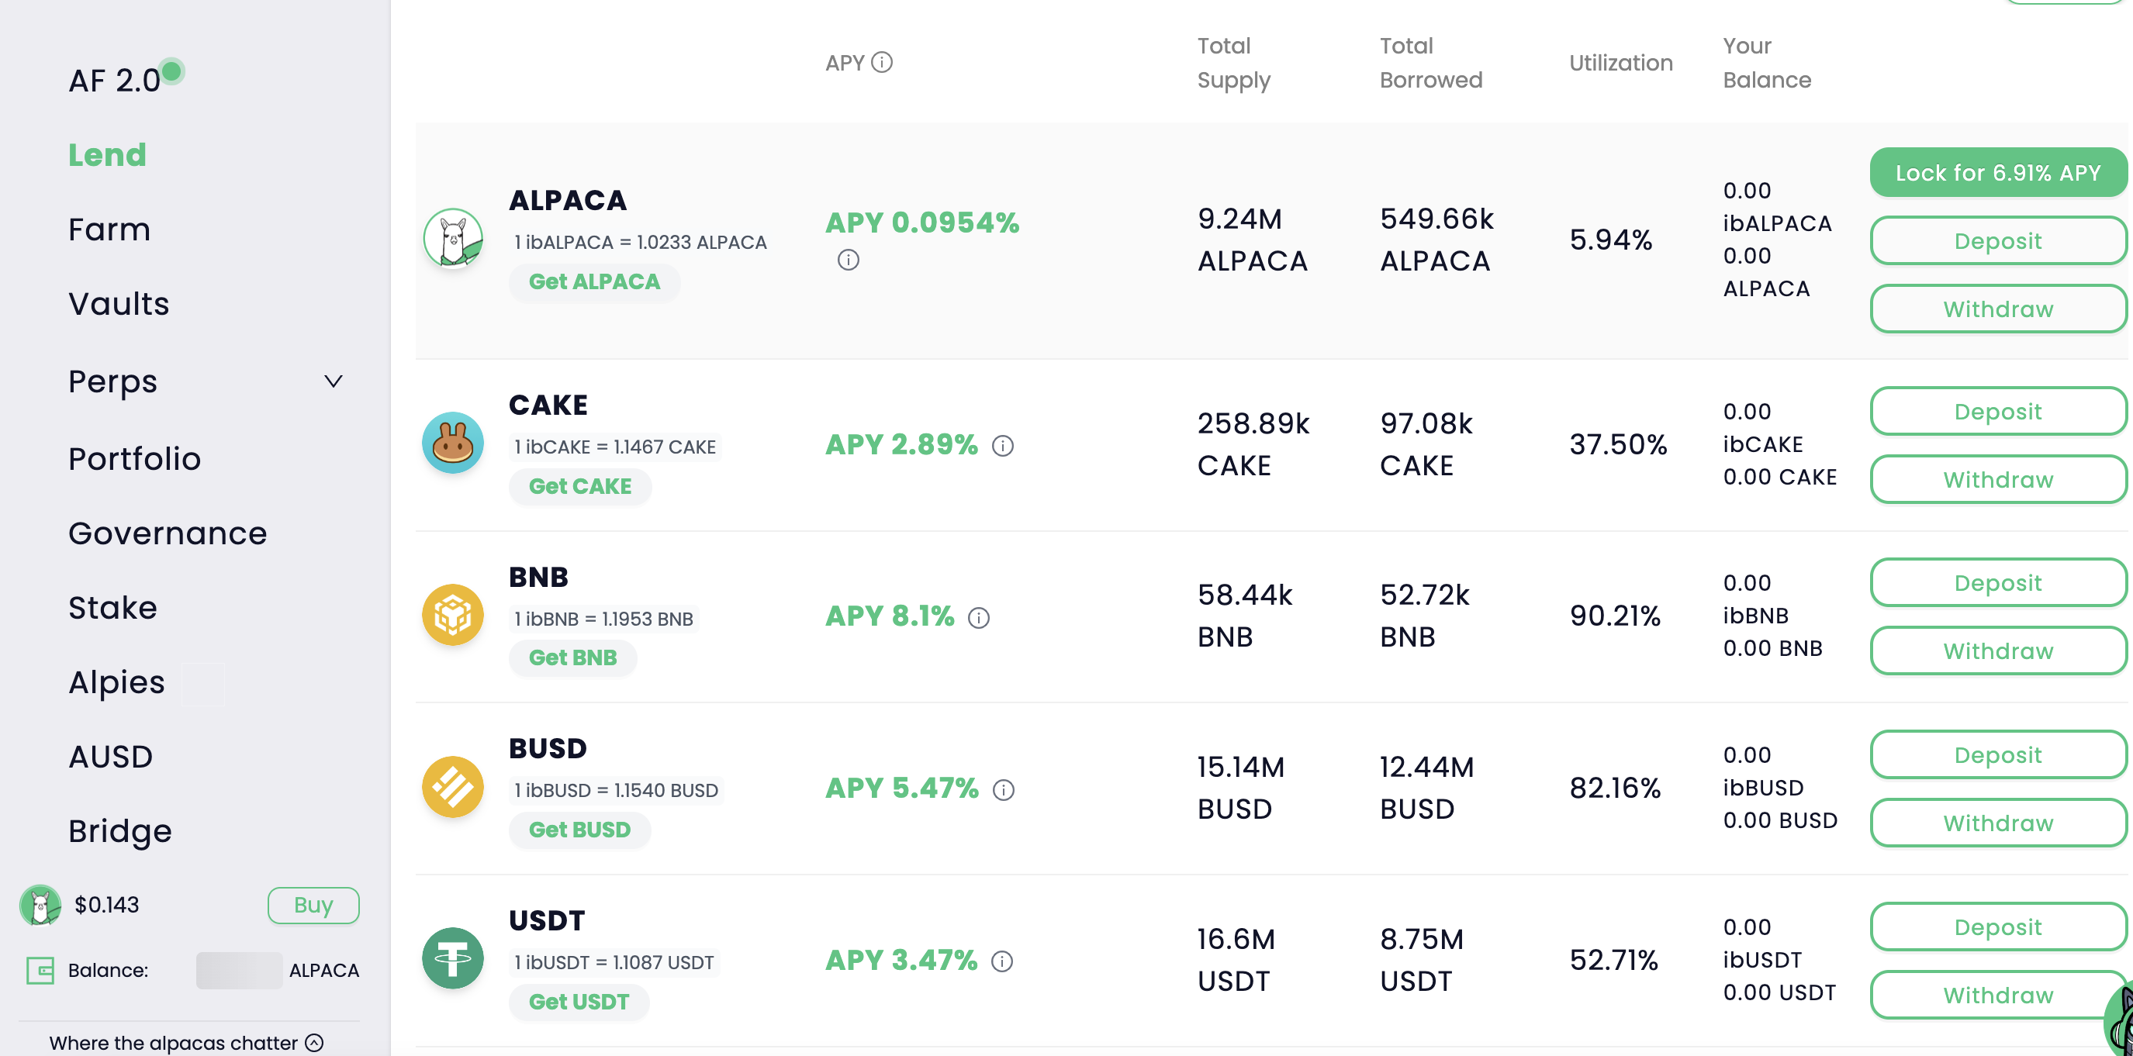Image resolution: width=2133 pixels, height=1056 pixels.
Task: Expand the Perps menu chevron
Action: (x=333, y=381)
